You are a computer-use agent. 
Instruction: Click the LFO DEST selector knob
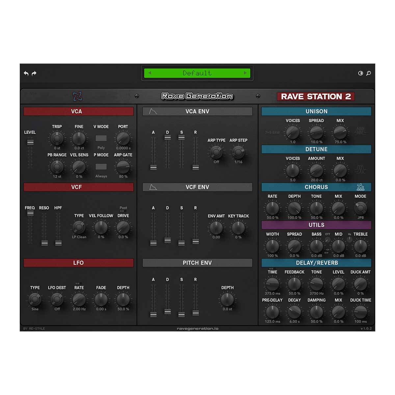[x=57, y=299]
